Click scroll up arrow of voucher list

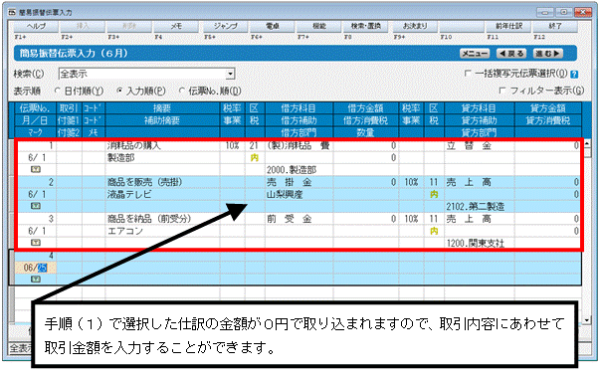click(586, 144)
